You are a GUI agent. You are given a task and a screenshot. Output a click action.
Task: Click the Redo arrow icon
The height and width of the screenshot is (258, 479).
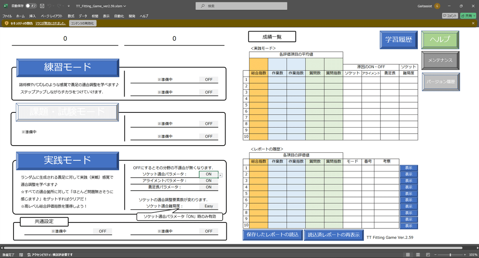coord(59,6)
